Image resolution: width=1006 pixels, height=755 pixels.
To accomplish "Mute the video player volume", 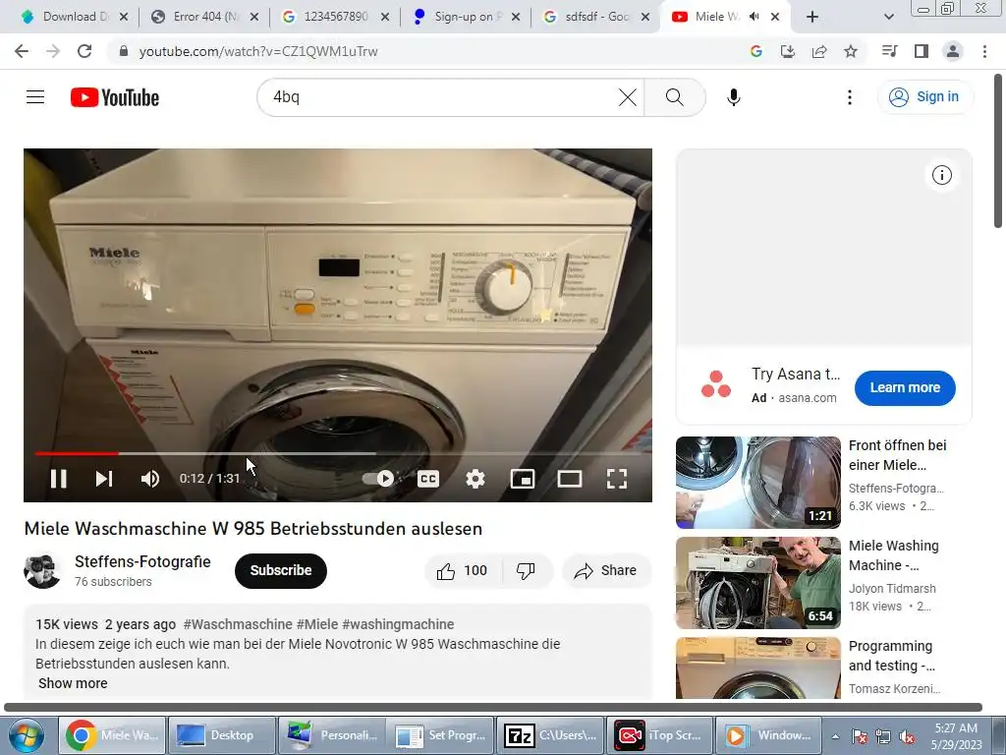I will pyautogui.click(x=150, y=479).
